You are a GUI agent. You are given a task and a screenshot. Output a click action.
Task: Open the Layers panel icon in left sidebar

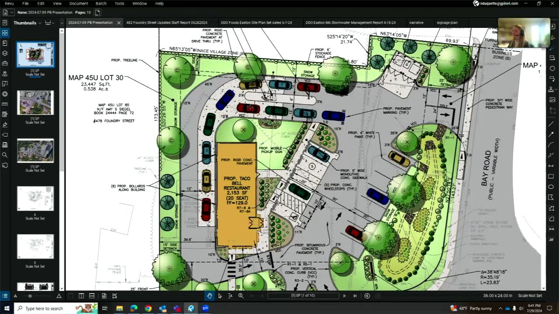click(x=5, y=53)
